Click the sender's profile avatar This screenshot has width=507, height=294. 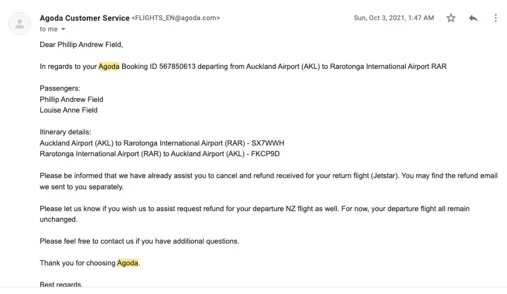click(20, 24)
